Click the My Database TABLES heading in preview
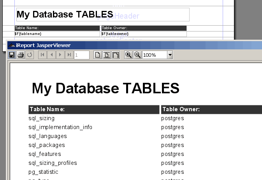 106,88
